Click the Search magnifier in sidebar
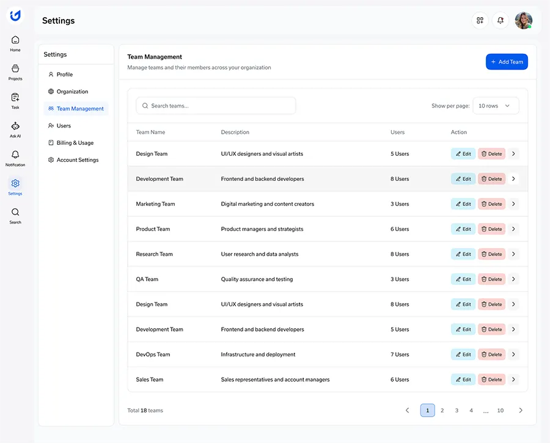Image resolution: width=550 pixels, height=443 pixels. (15, 216)
